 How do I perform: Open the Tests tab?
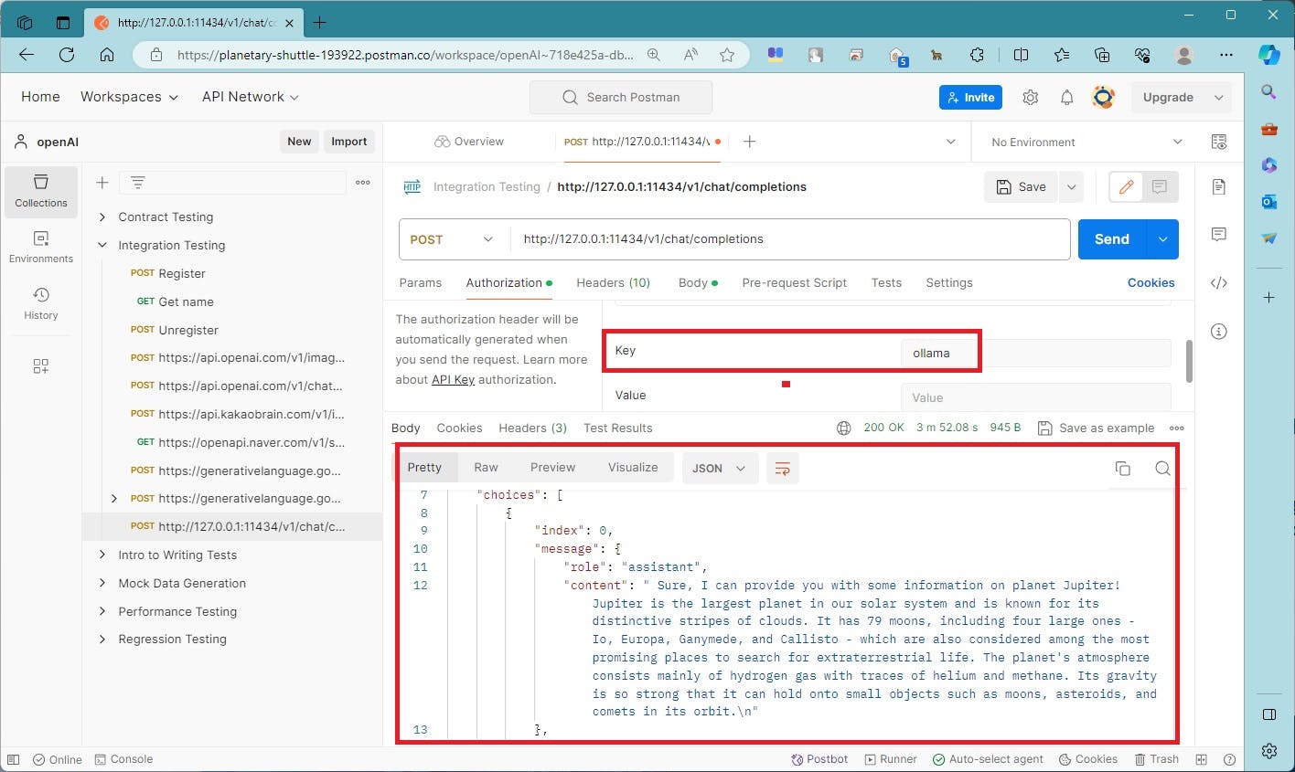tap(886, 283)
